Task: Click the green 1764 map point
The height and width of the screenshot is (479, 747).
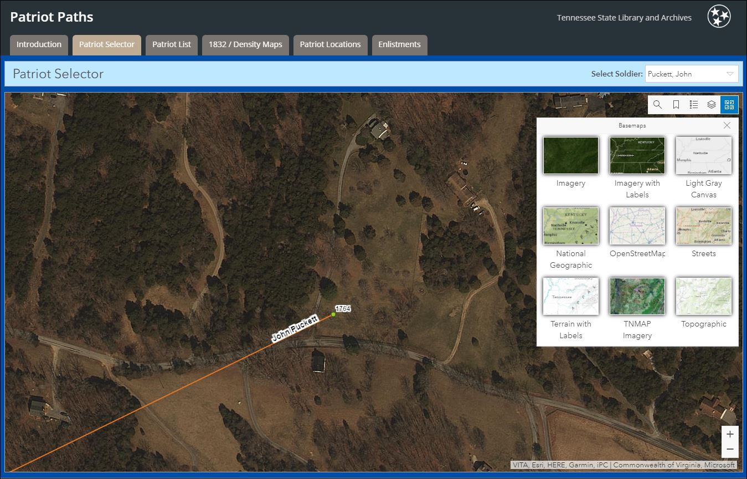Action: 333,314
